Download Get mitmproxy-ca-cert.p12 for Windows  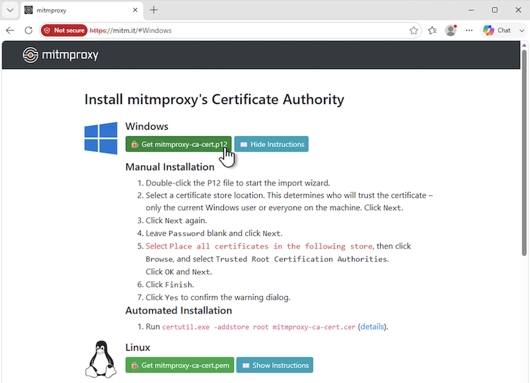point(178,144)
